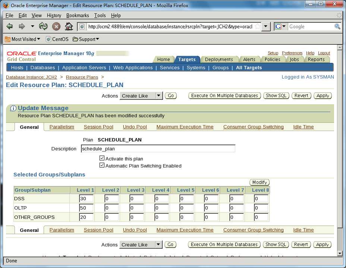Open the Bookmarks menu
Viewport: 346px width, 268px height.
point(78,15)
